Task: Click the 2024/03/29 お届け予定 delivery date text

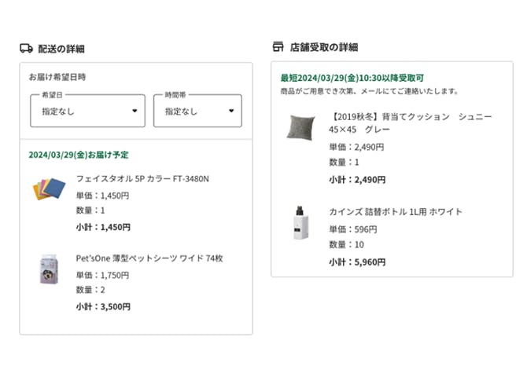Action: (x=79, y=155)
